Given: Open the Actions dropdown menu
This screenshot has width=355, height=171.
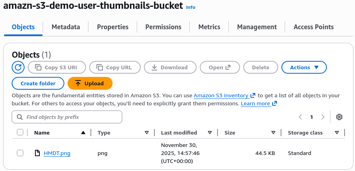Looking at the screenshot, I should pos(304,67).
